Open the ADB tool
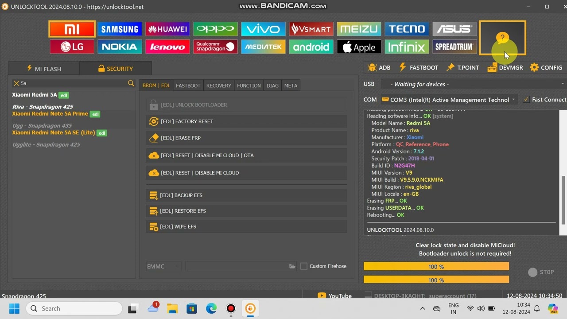The height and width of the screenshot is (319, 567). pos(379,67)
